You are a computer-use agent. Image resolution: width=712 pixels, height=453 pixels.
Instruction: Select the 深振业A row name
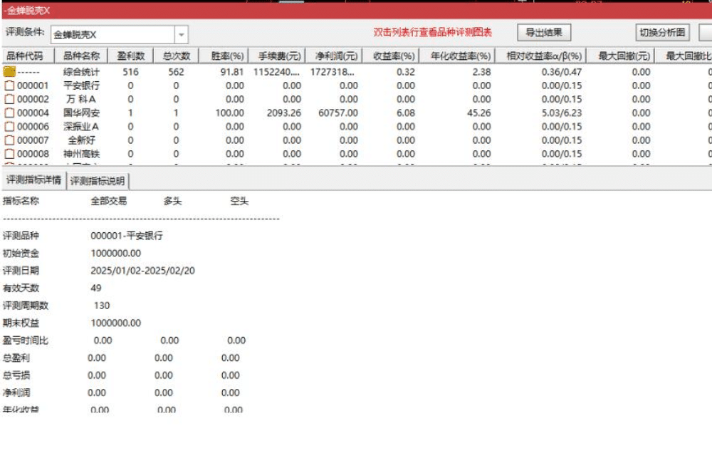(81, 126)
